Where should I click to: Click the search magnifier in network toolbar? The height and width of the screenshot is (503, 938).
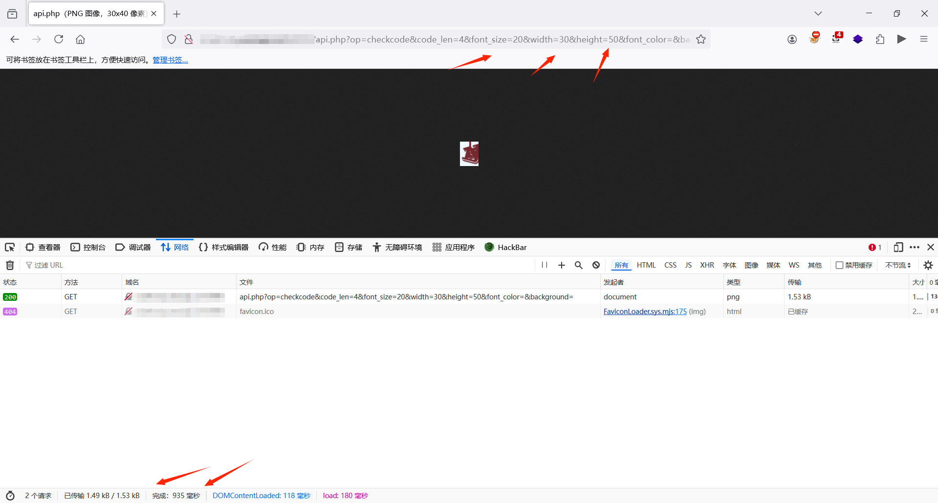[x=579, y=265]
